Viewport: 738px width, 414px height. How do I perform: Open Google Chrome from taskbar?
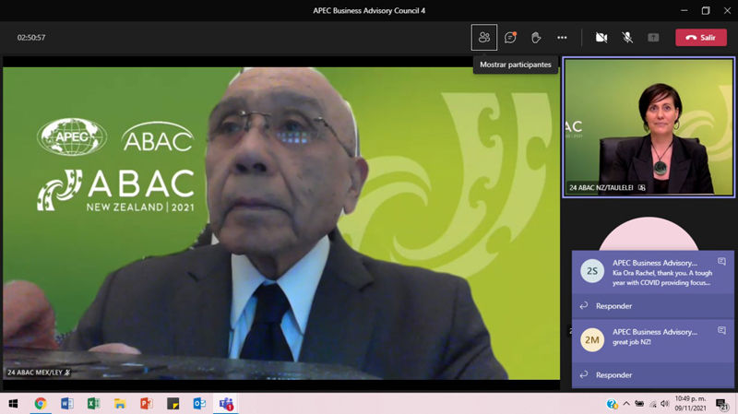point(40,404)
